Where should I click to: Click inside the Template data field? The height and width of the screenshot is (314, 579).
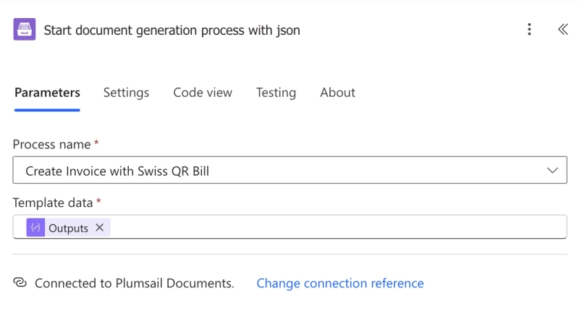click(290, 227)
